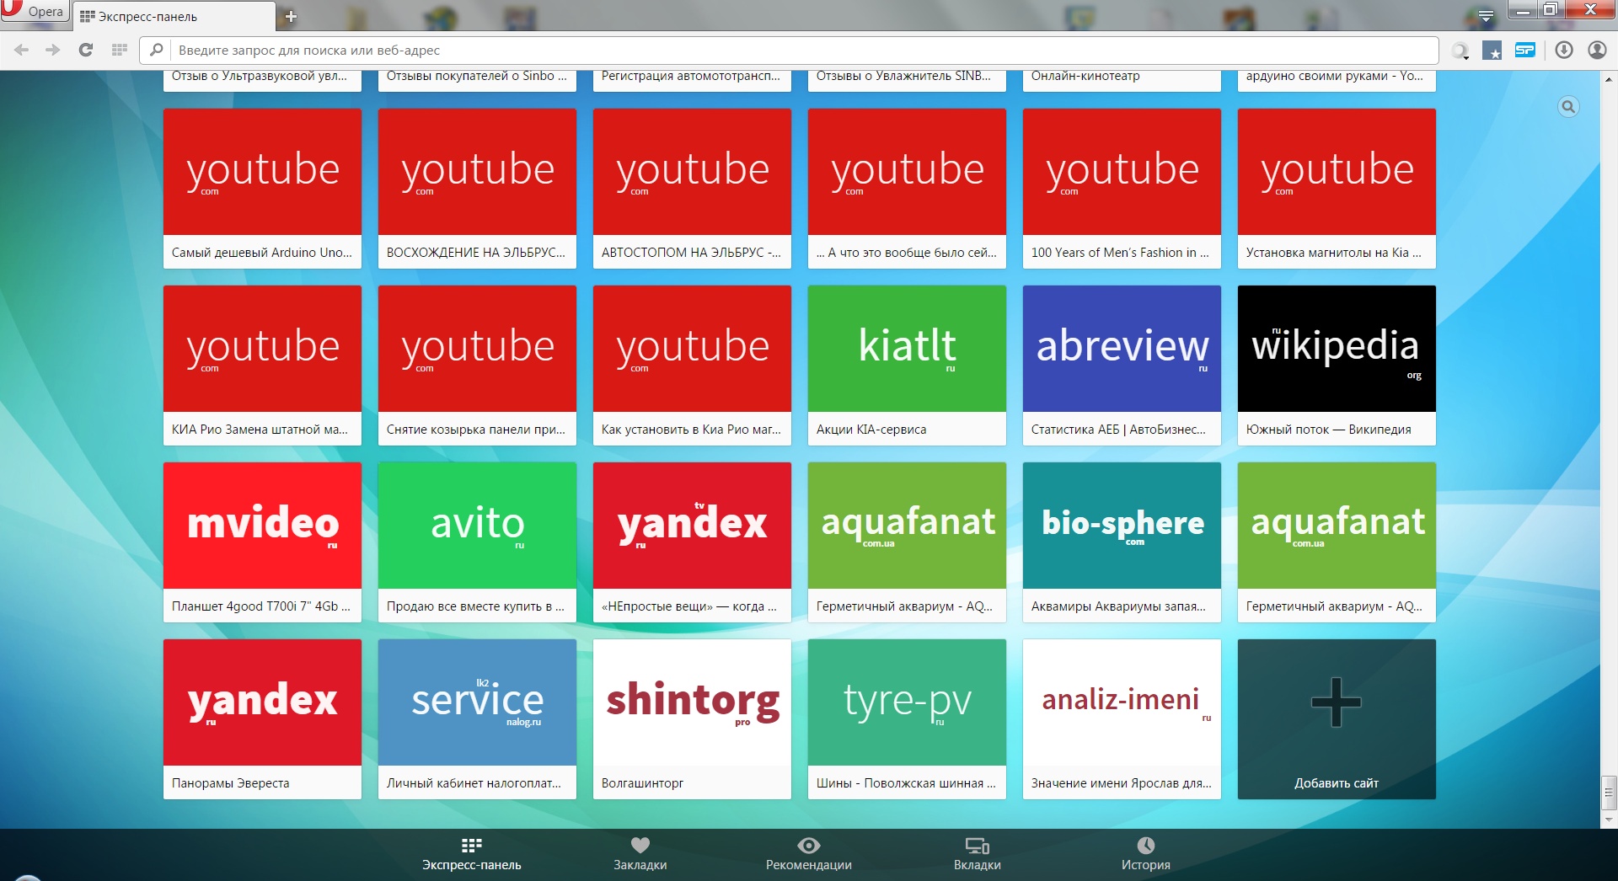Click the search or web address field
1618x881 pixels.
click(801, 51)
